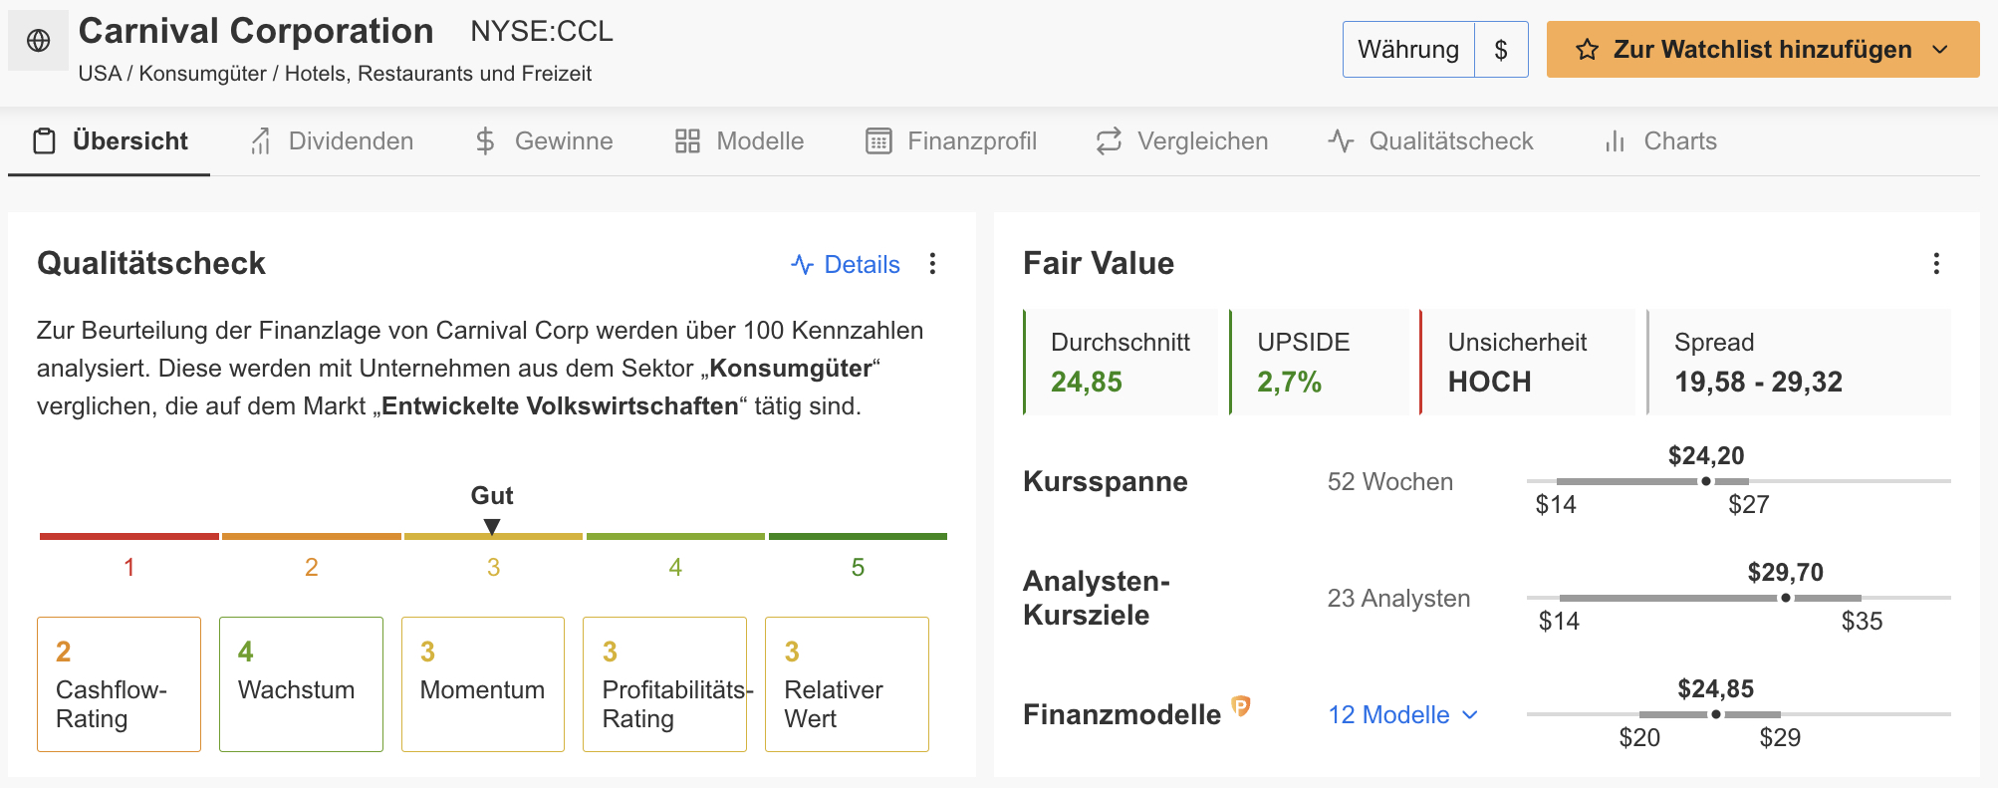
Task: Open the Finanzprofil tab
Action: tap(951, 141)
